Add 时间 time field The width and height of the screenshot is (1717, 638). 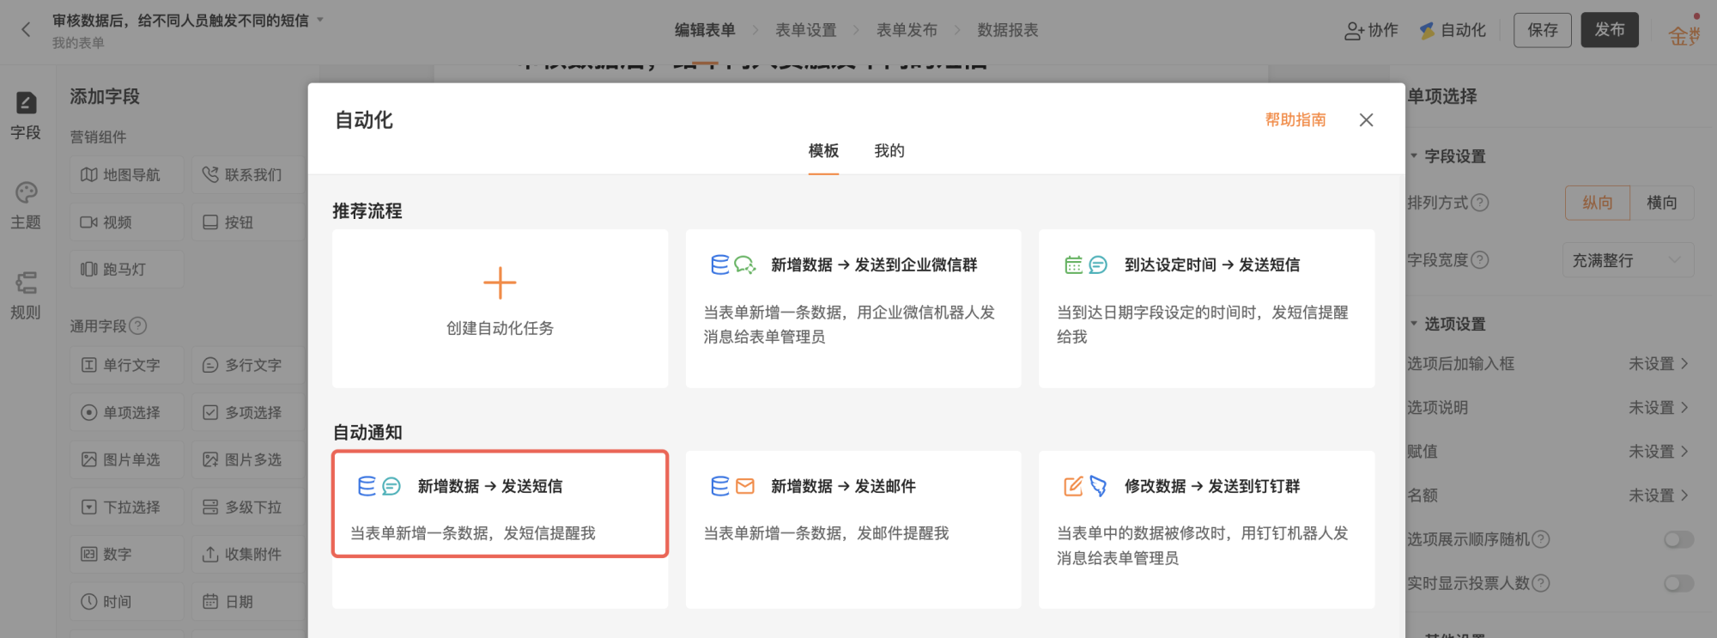127,601
